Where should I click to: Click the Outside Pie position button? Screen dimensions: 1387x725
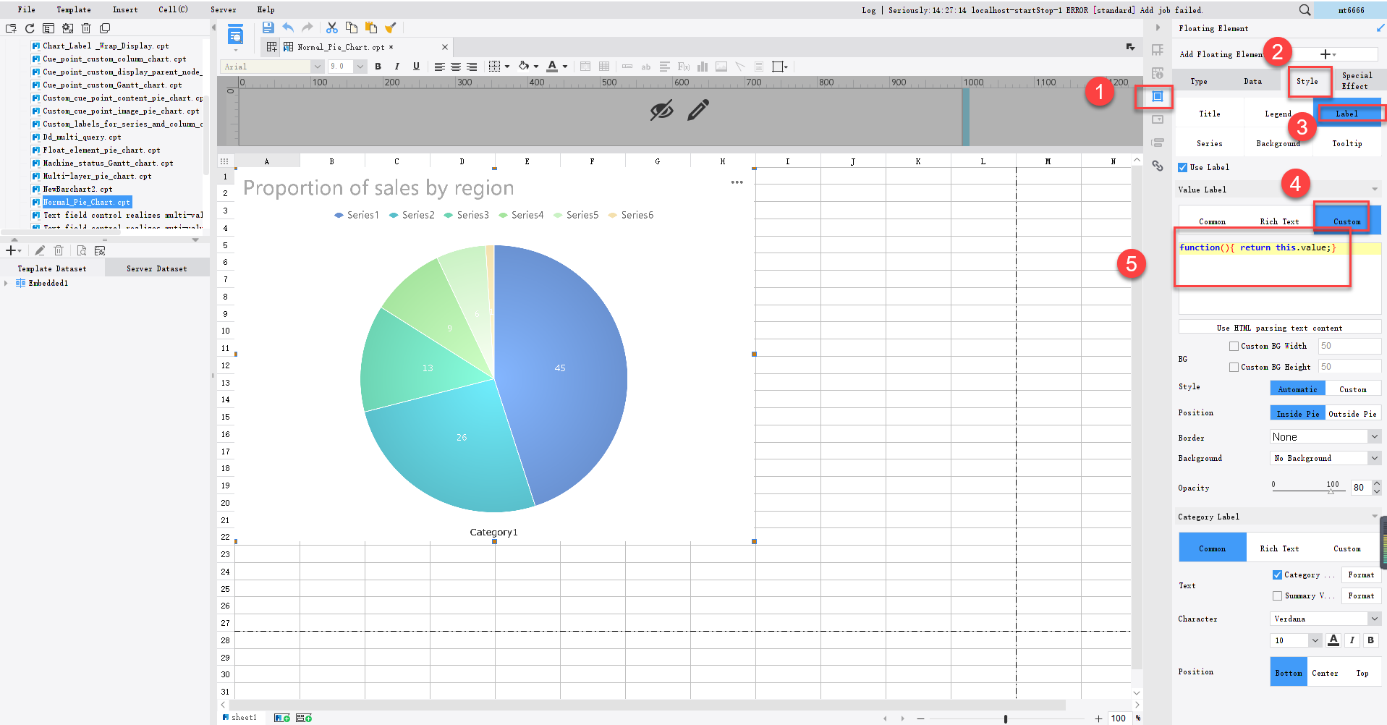pos(1352,412)
